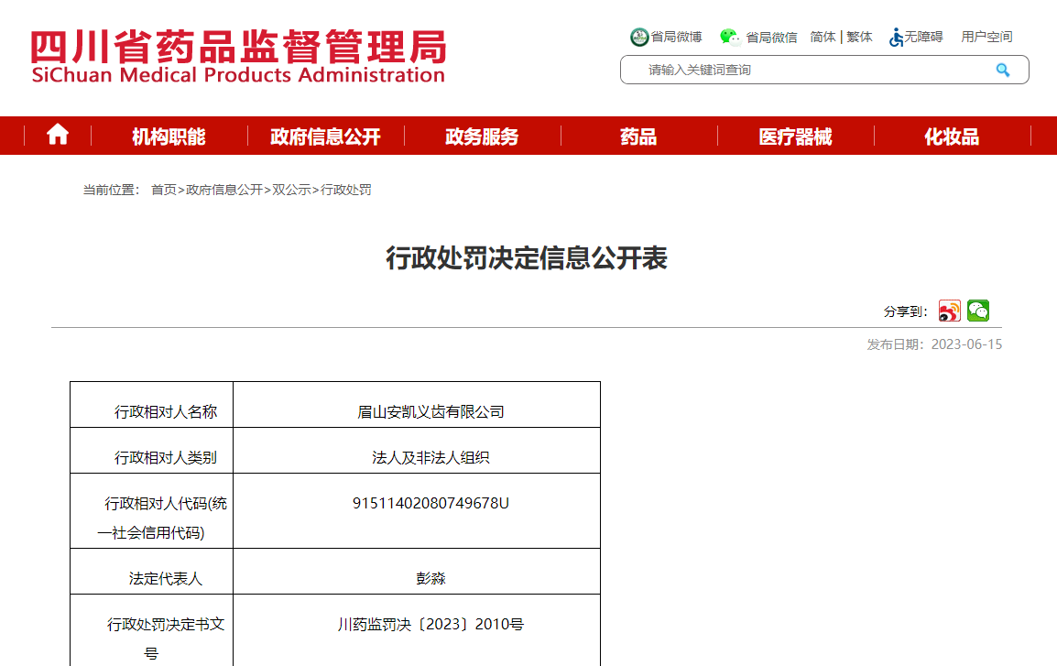Open the 药品 menu
1057x666 pixels.
[x=638, y=136]
